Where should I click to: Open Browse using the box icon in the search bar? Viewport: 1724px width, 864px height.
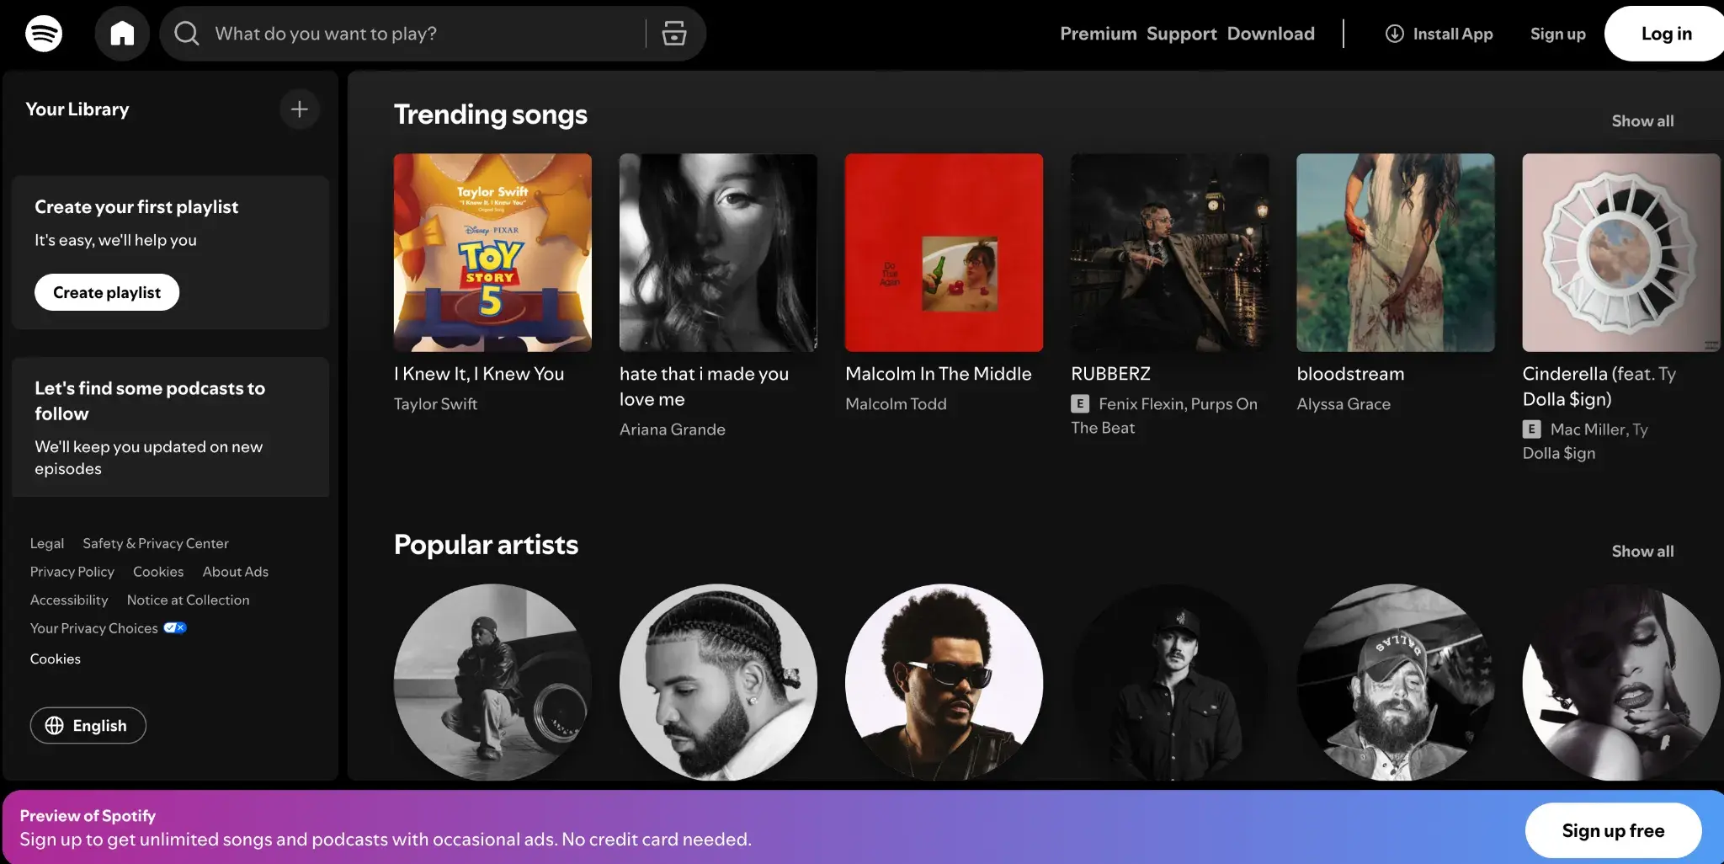(674, 34)
